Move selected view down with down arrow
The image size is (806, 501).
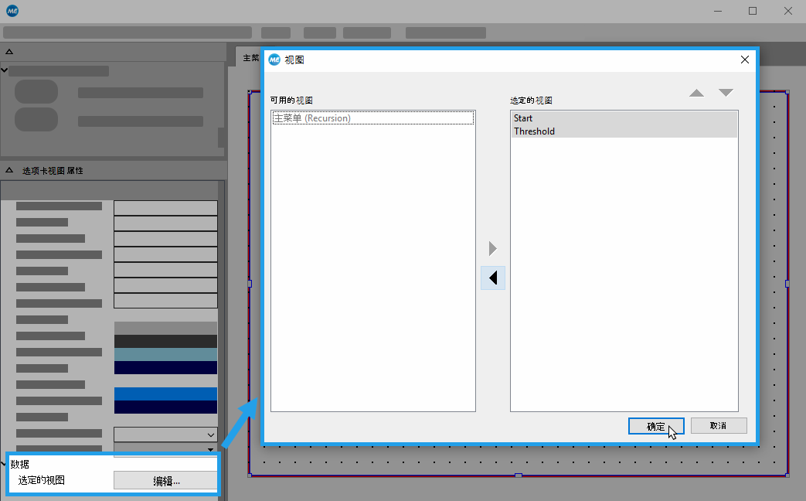(726, 93)
